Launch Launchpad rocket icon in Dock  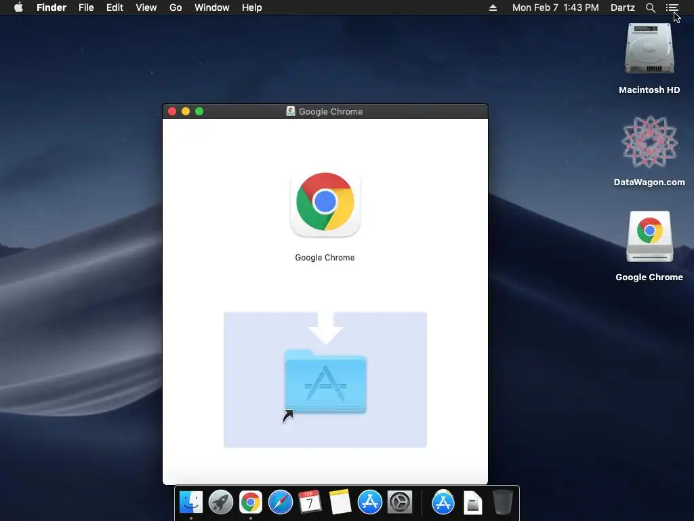point(221,503)
